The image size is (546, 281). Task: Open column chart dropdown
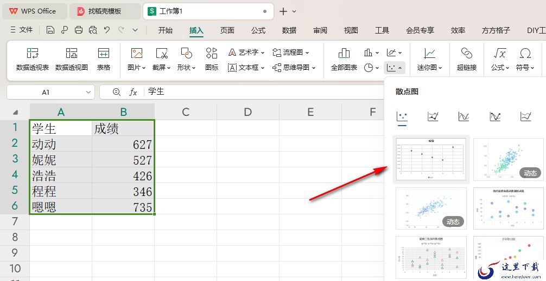point(372,53)
